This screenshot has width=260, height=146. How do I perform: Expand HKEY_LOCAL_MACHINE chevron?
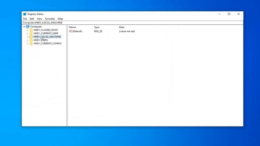pos(28,37)
